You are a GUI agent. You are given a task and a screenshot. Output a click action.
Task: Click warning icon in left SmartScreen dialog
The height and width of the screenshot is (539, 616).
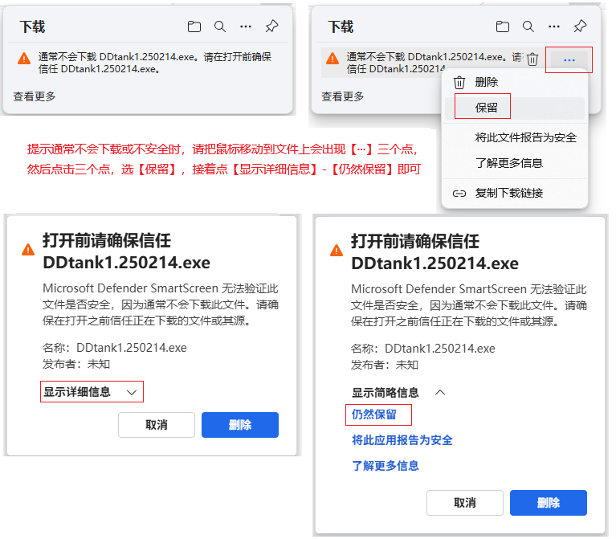coord(28,250)
